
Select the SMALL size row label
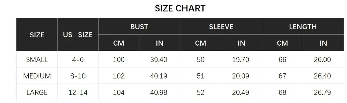click(x=37, y=59)
